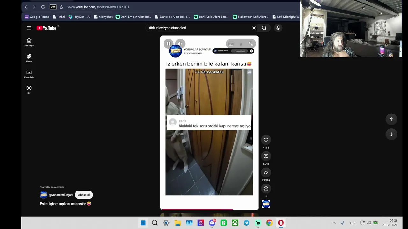Click the magnifier search button
The image size is (408, 229).
(x=264, y=28)
